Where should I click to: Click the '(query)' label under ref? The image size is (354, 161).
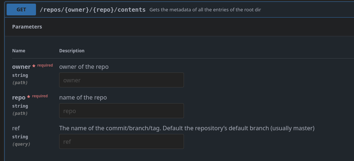[21, 144]
